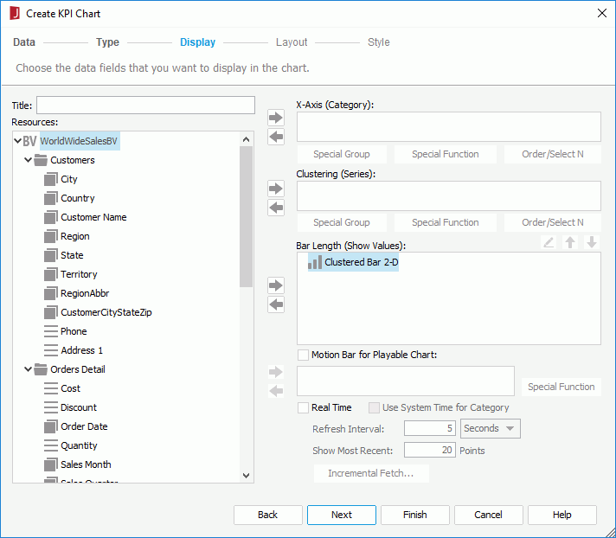This screenshot has height=538, width=616.
Task: Go to the Type wizard step
Action: pyautogui.click(x=107, y=42)
